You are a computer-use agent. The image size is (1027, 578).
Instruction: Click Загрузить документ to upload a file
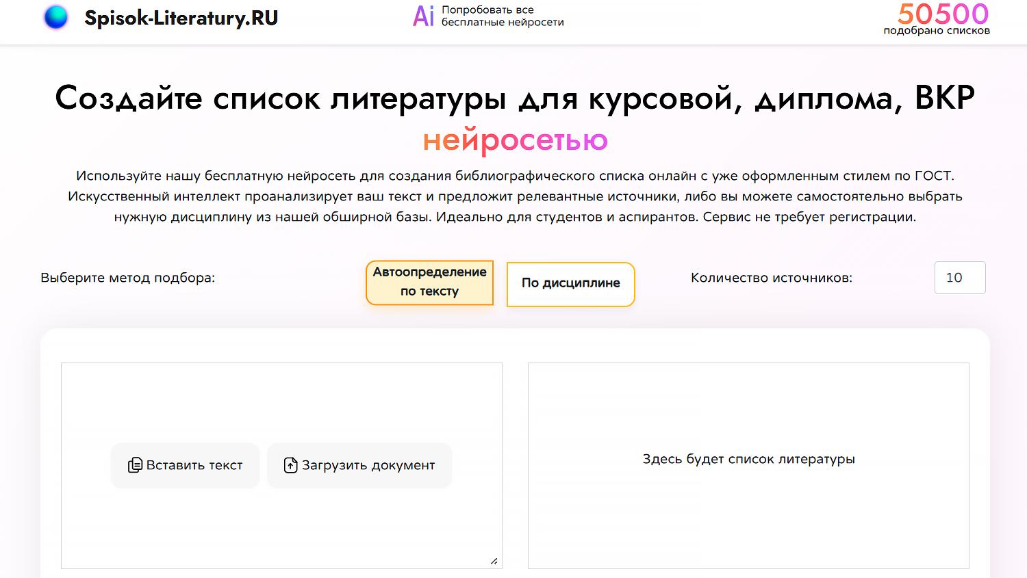tap(359, 465)
